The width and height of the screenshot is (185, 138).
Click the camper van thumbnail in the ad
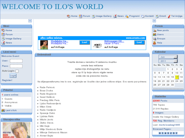97,46
